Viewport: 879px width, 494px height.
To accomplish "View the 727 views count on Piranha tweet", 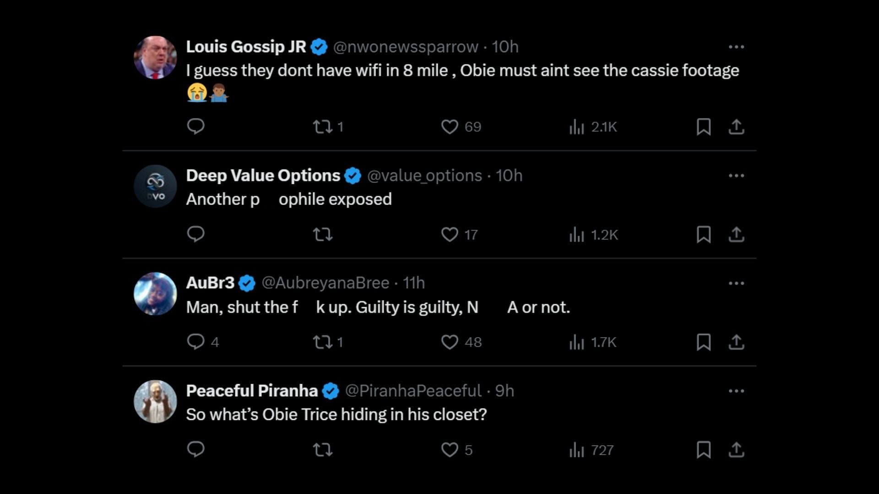I will pyautogui.click(x=591, y=450).
